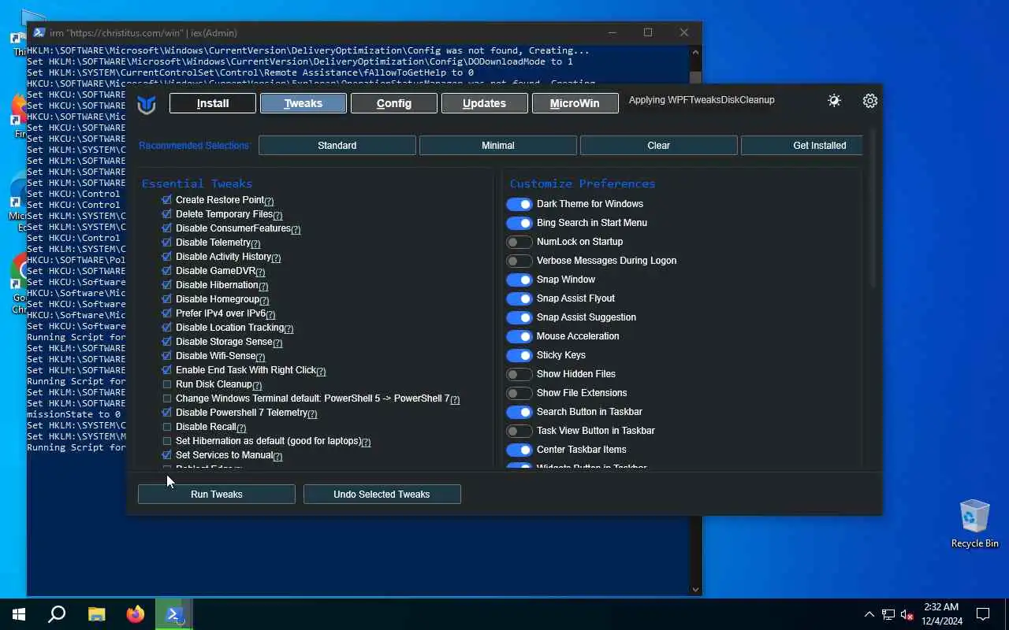Toggle Center Taskbar Items switch
1009x630 pixels.
click(x=519, y=450)
